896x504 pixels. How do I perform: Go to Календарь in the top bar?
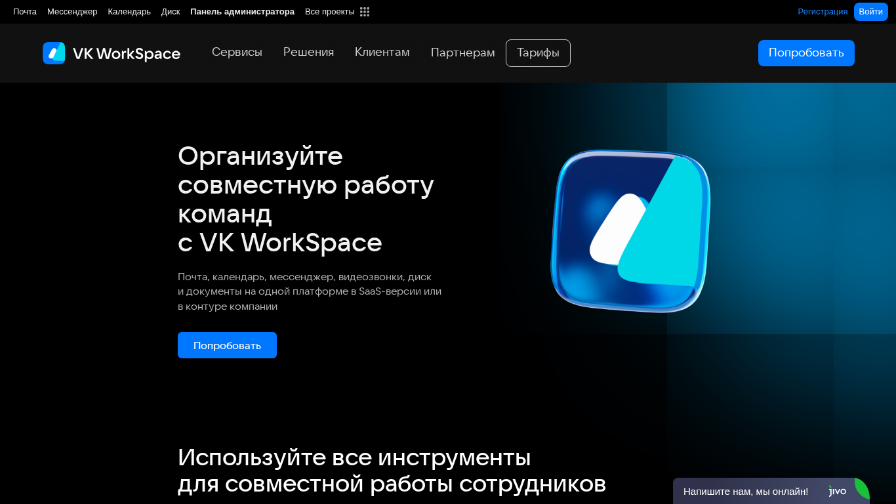point(129,12)
